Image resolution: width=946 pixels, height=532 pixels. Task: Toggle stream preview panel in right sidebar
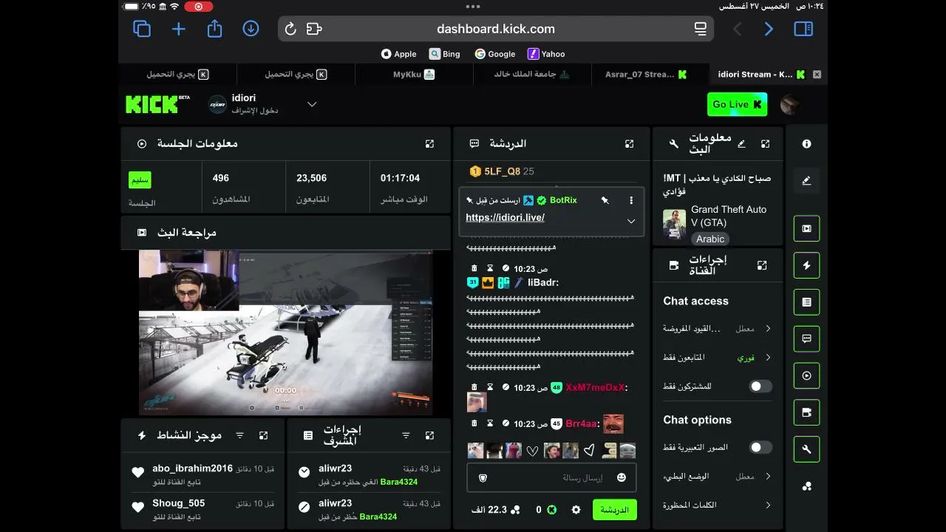(x=806, y=228)
